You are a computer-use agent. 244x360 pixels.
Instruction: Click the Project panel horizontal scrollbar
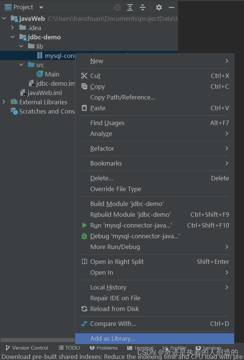click(x=38, y=340)
